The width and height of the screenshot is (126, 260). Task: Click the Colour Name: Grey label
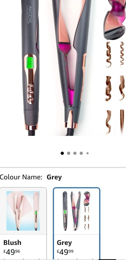click(31, 177)
